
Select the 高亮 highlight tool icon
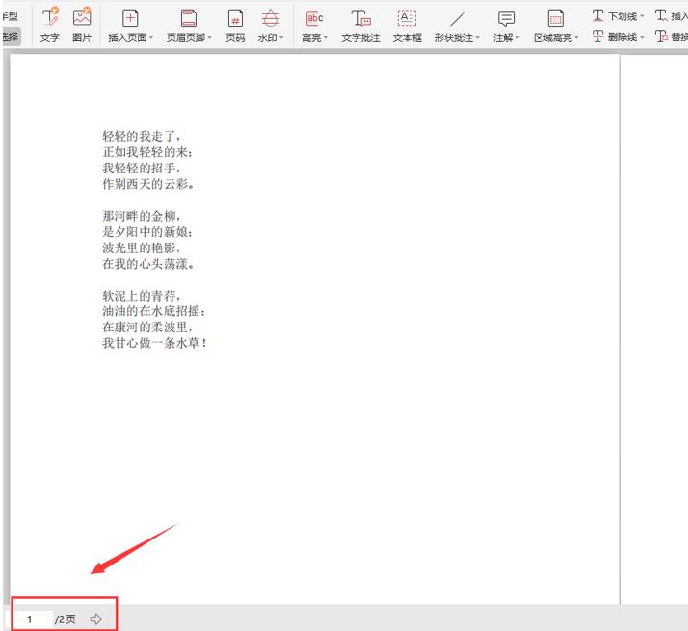pos(314,18)
